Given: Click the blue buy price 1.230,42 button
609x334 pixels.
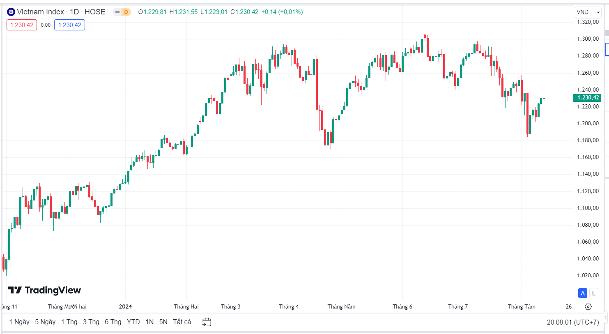Looking at the screenshot, I should 70,25.
